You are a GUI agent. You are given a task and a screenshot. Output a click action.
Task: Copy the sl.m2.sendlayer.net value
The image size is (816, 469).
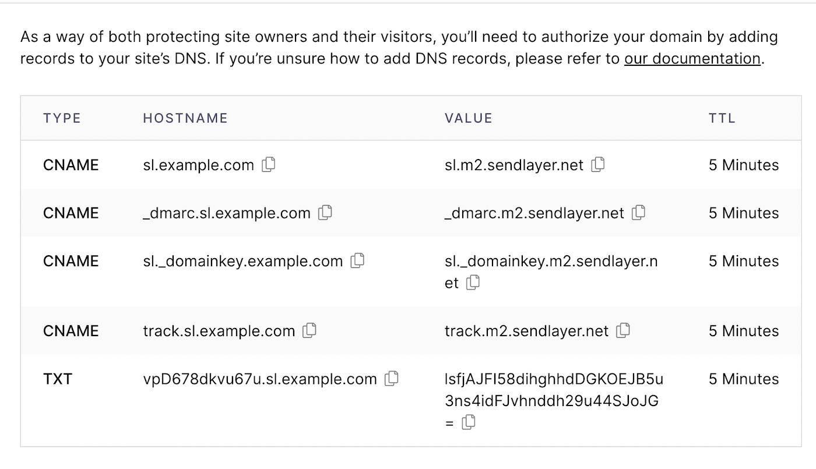597,165
